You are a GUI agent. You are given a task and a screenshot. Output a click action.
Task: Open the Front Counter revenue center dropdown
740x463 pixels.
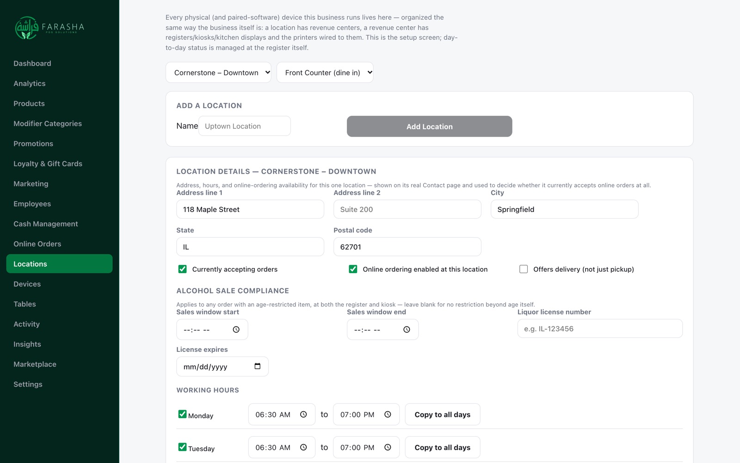point(325,73)
